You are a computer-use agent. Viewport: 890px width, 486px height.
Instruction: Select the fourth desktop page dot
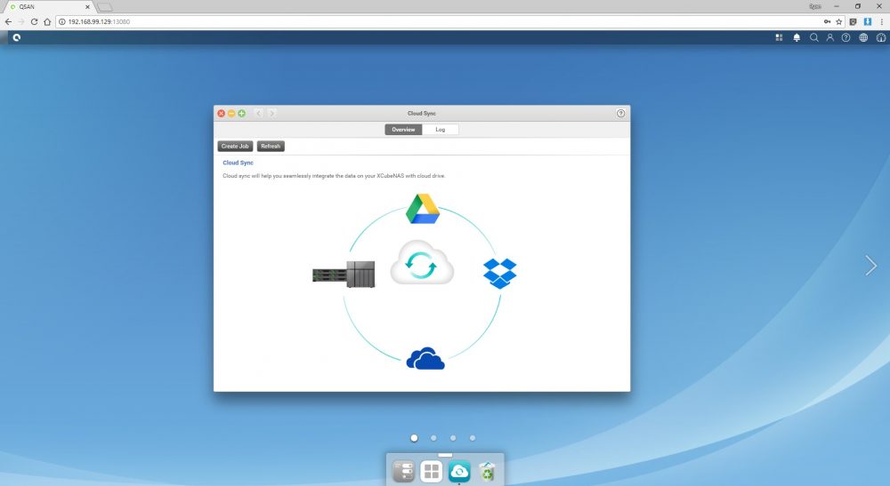(x=473, y=438)
